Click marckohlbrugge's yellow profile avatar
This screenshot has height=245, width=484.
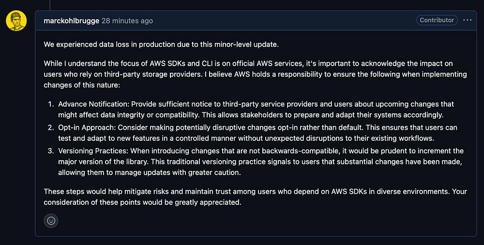tap(16, 21)
